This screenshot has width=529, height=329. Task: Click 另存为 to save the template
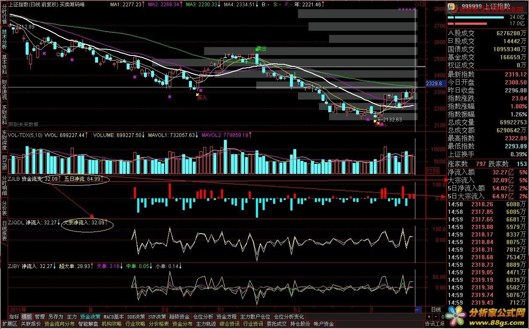click(56, 316)
